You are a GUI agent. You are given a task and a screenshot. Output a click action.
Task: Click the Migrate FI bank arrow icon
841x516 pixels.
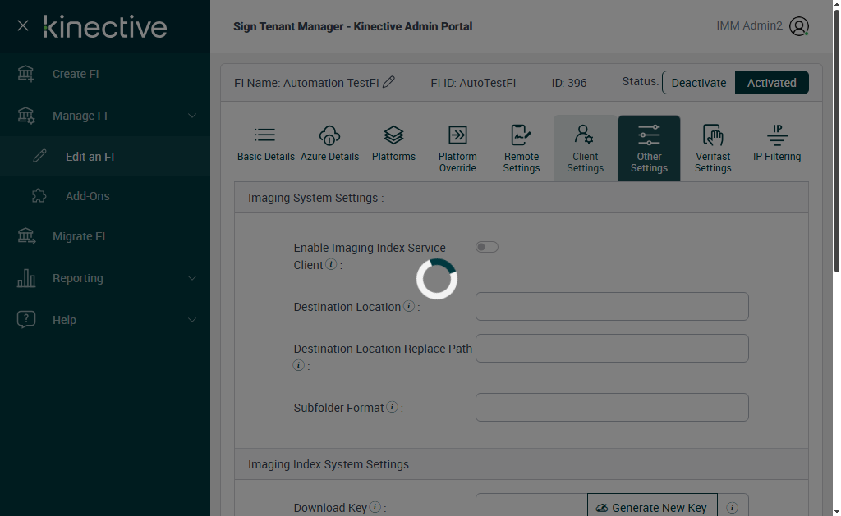click(25, 235)
